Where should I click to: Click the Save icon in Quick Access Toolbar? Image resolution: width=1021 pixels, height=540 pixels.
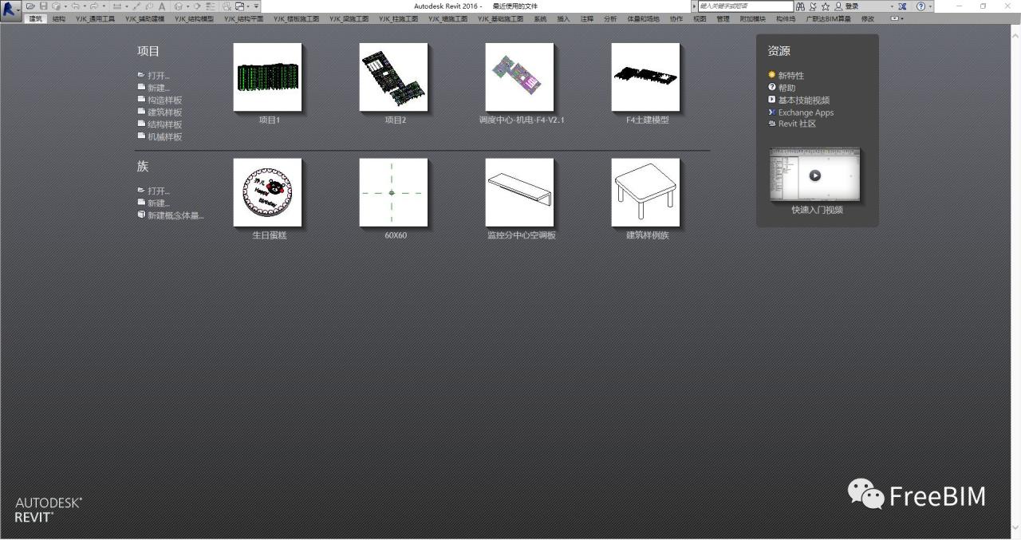point(44,6)
